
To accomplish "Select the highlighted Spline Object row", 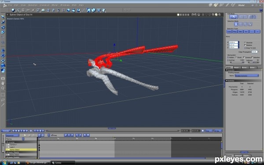I will coord(21,150).
